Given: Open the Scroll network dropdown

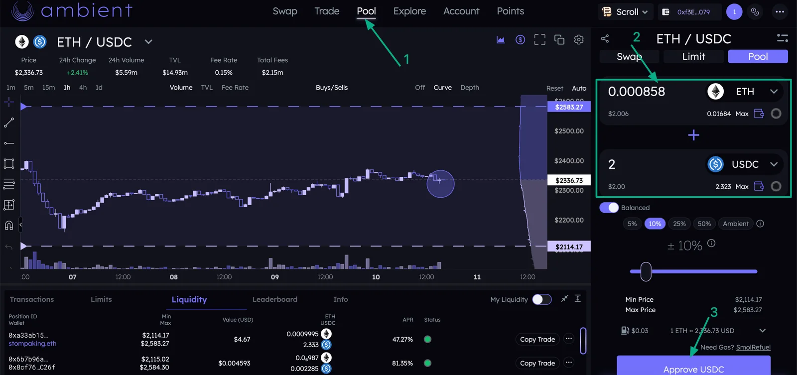Looking at the screenshot, I should (x=625, y=12).
